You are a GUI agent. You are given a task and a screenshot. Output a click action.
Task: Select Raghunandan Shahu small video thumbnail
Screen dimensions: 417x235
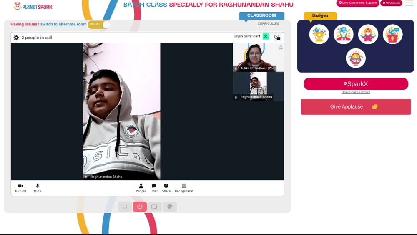click(258, 86)
